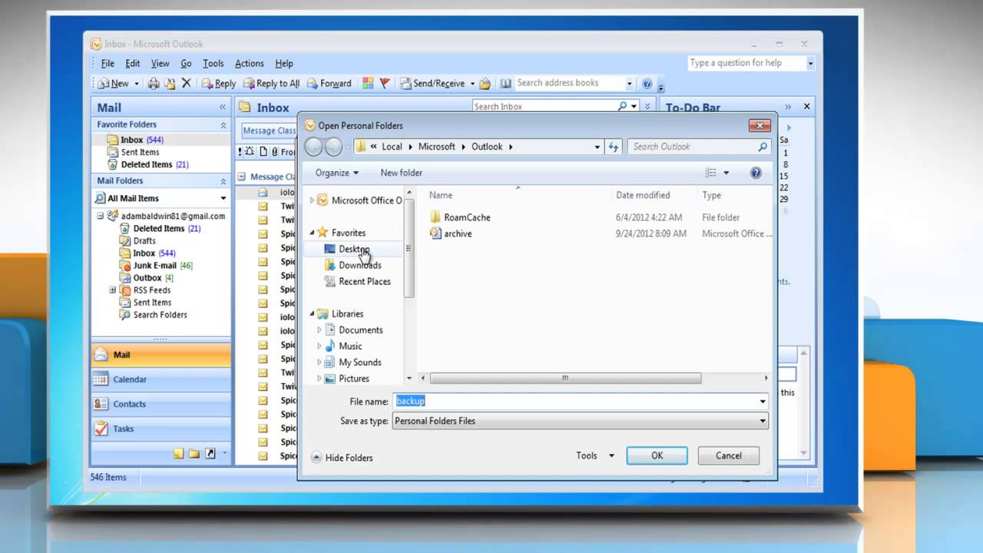Open the Save as type dropdown
This screenshot has width=983, height=553.
pos(762,421)
